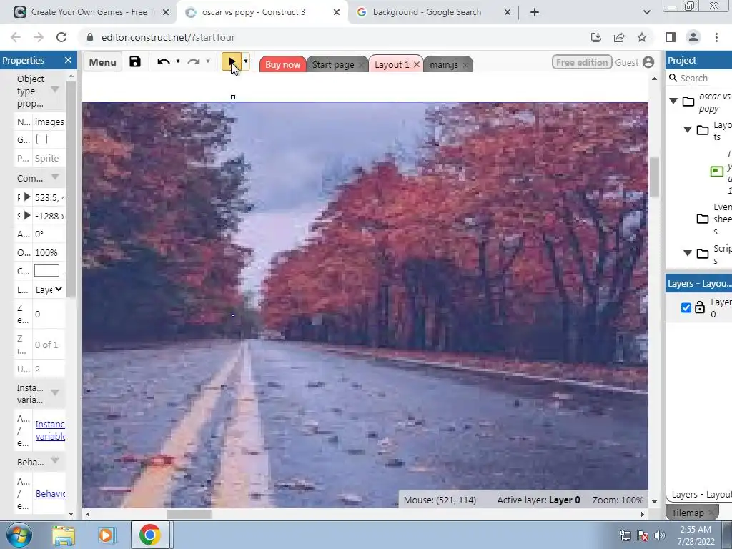This screenshot has height=549, width=732.
Task: Collapse the Instance variables section
Action: coord(54,392)
